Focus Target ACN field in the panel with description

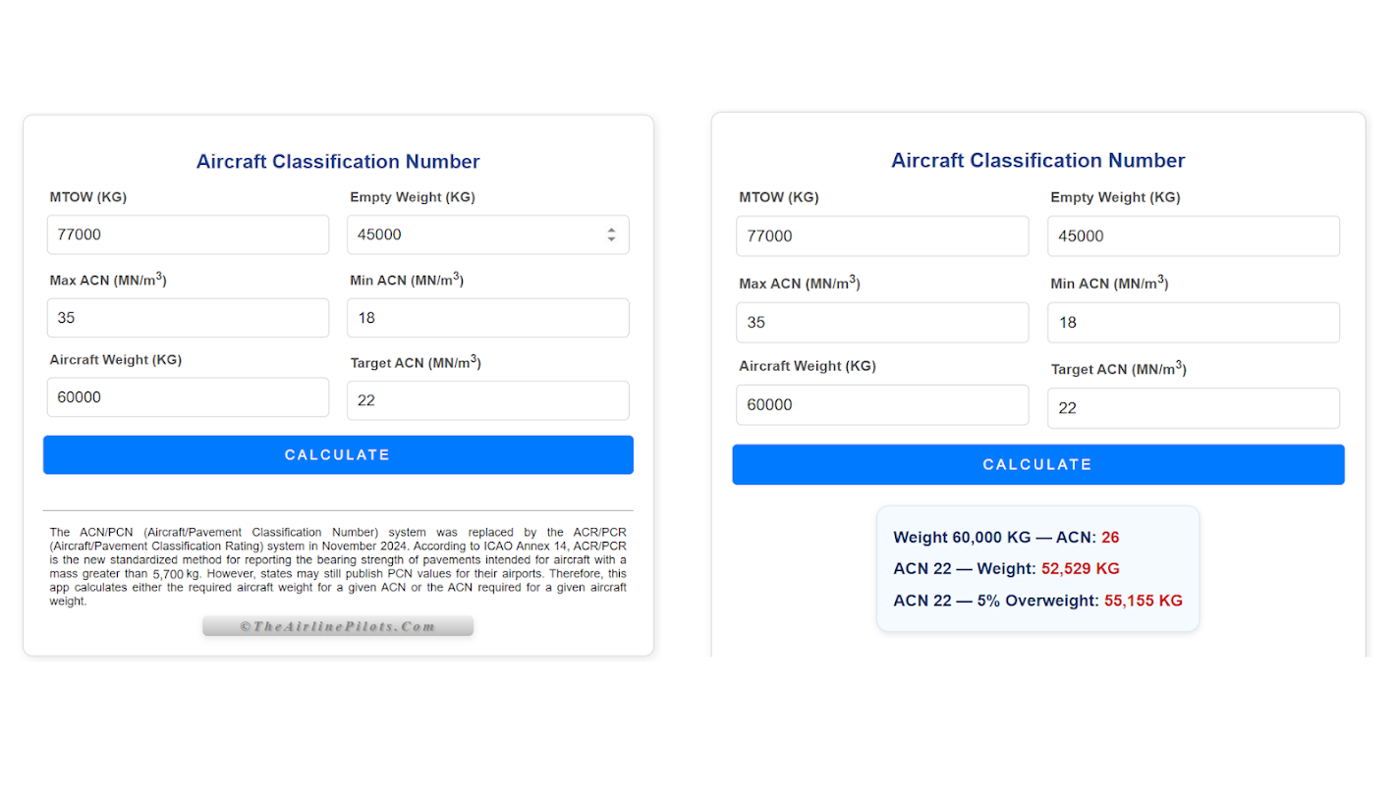point(487,400)
